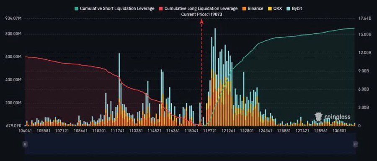Click the Current Price:119073 label
The width and height of the screenshot is (377, 161).
[201, 14]
